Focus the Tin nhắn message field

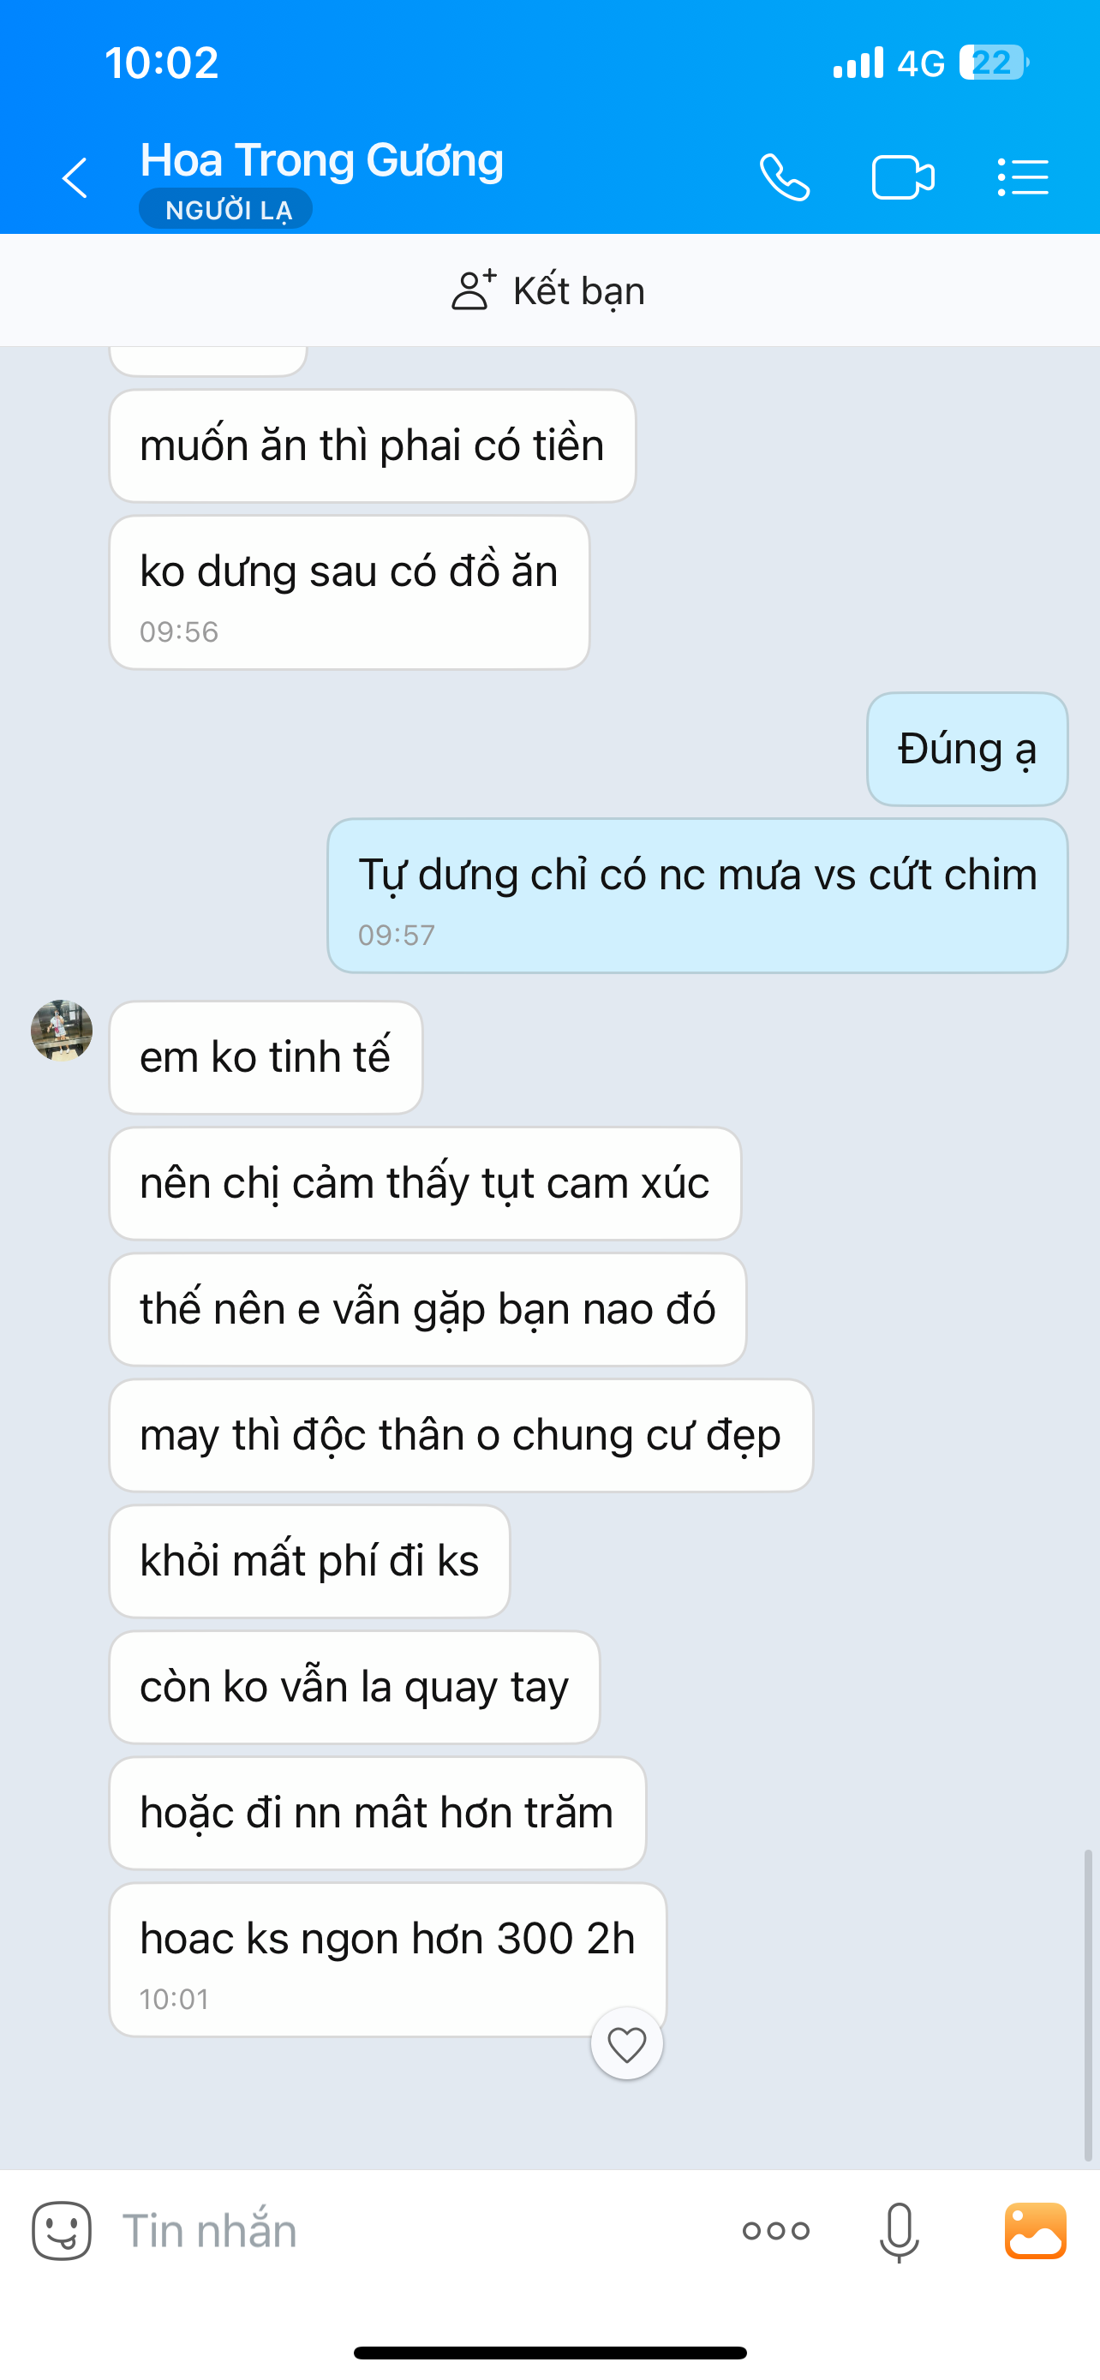pyautogui.click(x=415, y=2230)
